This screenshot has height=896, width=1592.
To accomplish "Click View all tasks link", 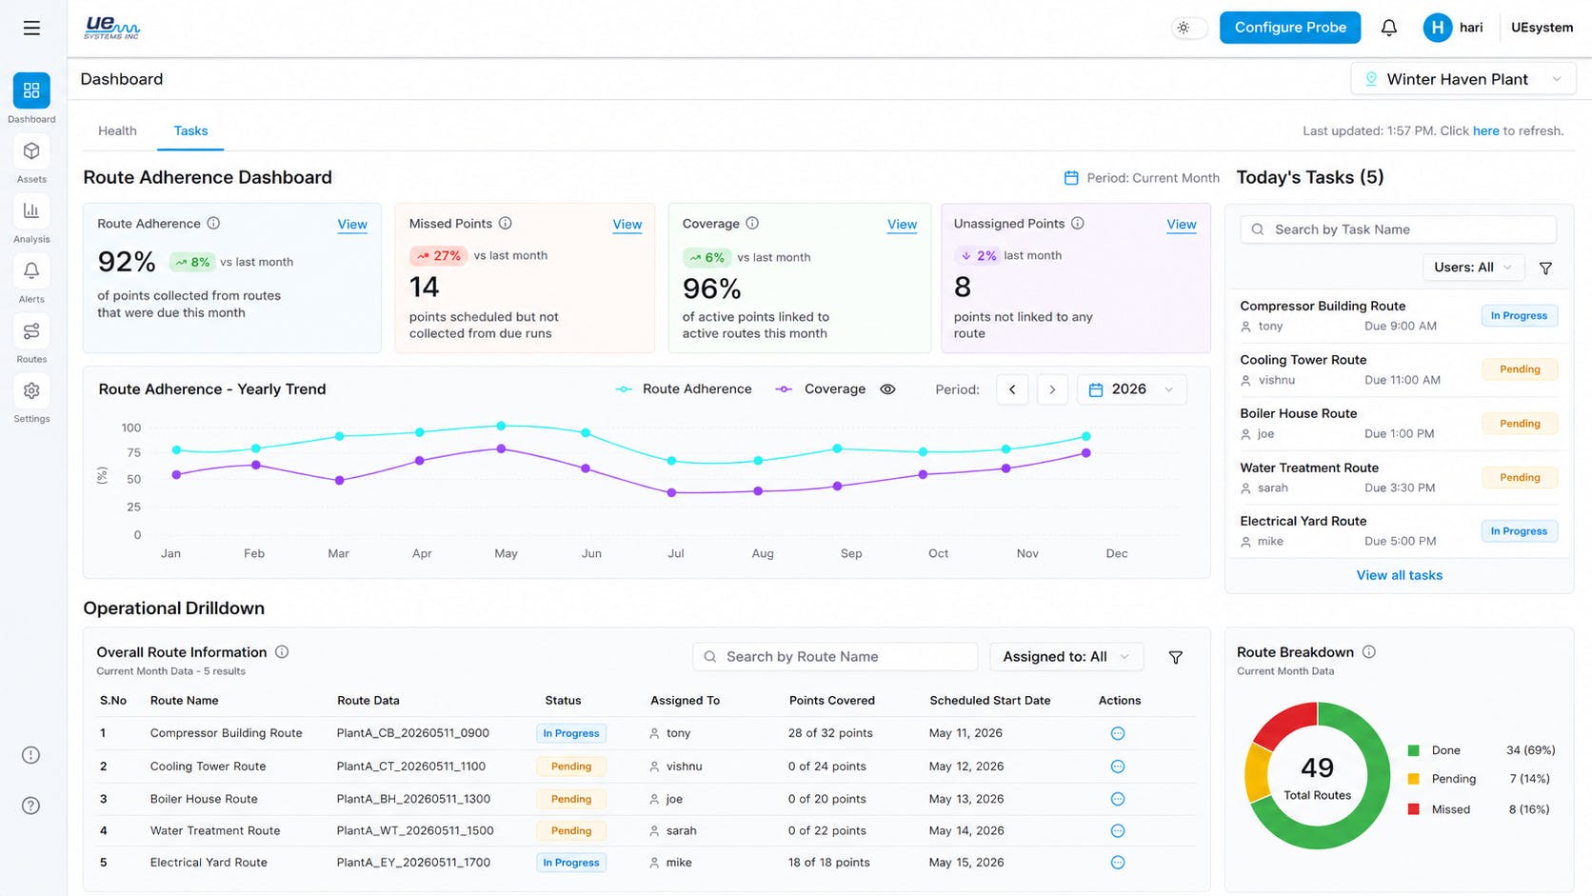I will (1399, 575).
